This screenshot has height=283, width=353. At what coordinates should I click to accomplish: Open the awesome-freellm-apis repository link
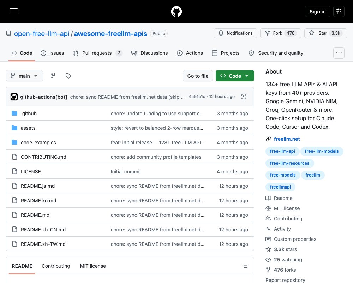[110, 34]
